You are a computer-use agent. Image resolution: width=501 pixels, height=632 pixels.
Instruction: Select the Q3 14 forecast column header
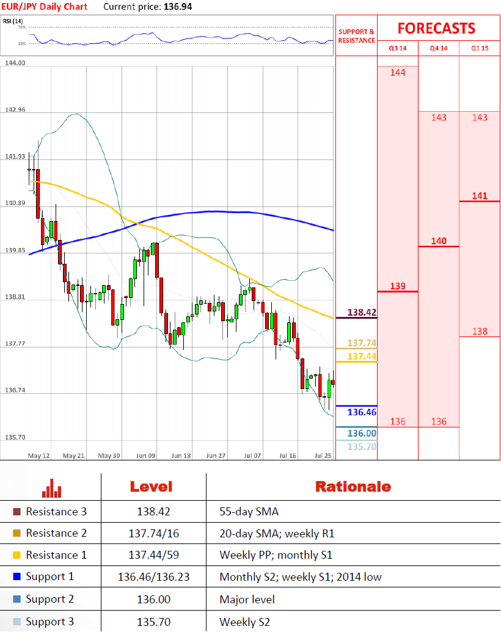pos(398,48)
